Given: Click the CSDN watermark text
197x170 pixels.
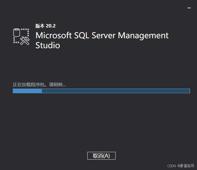Looking at the screenshot, I should click(172, 166).
